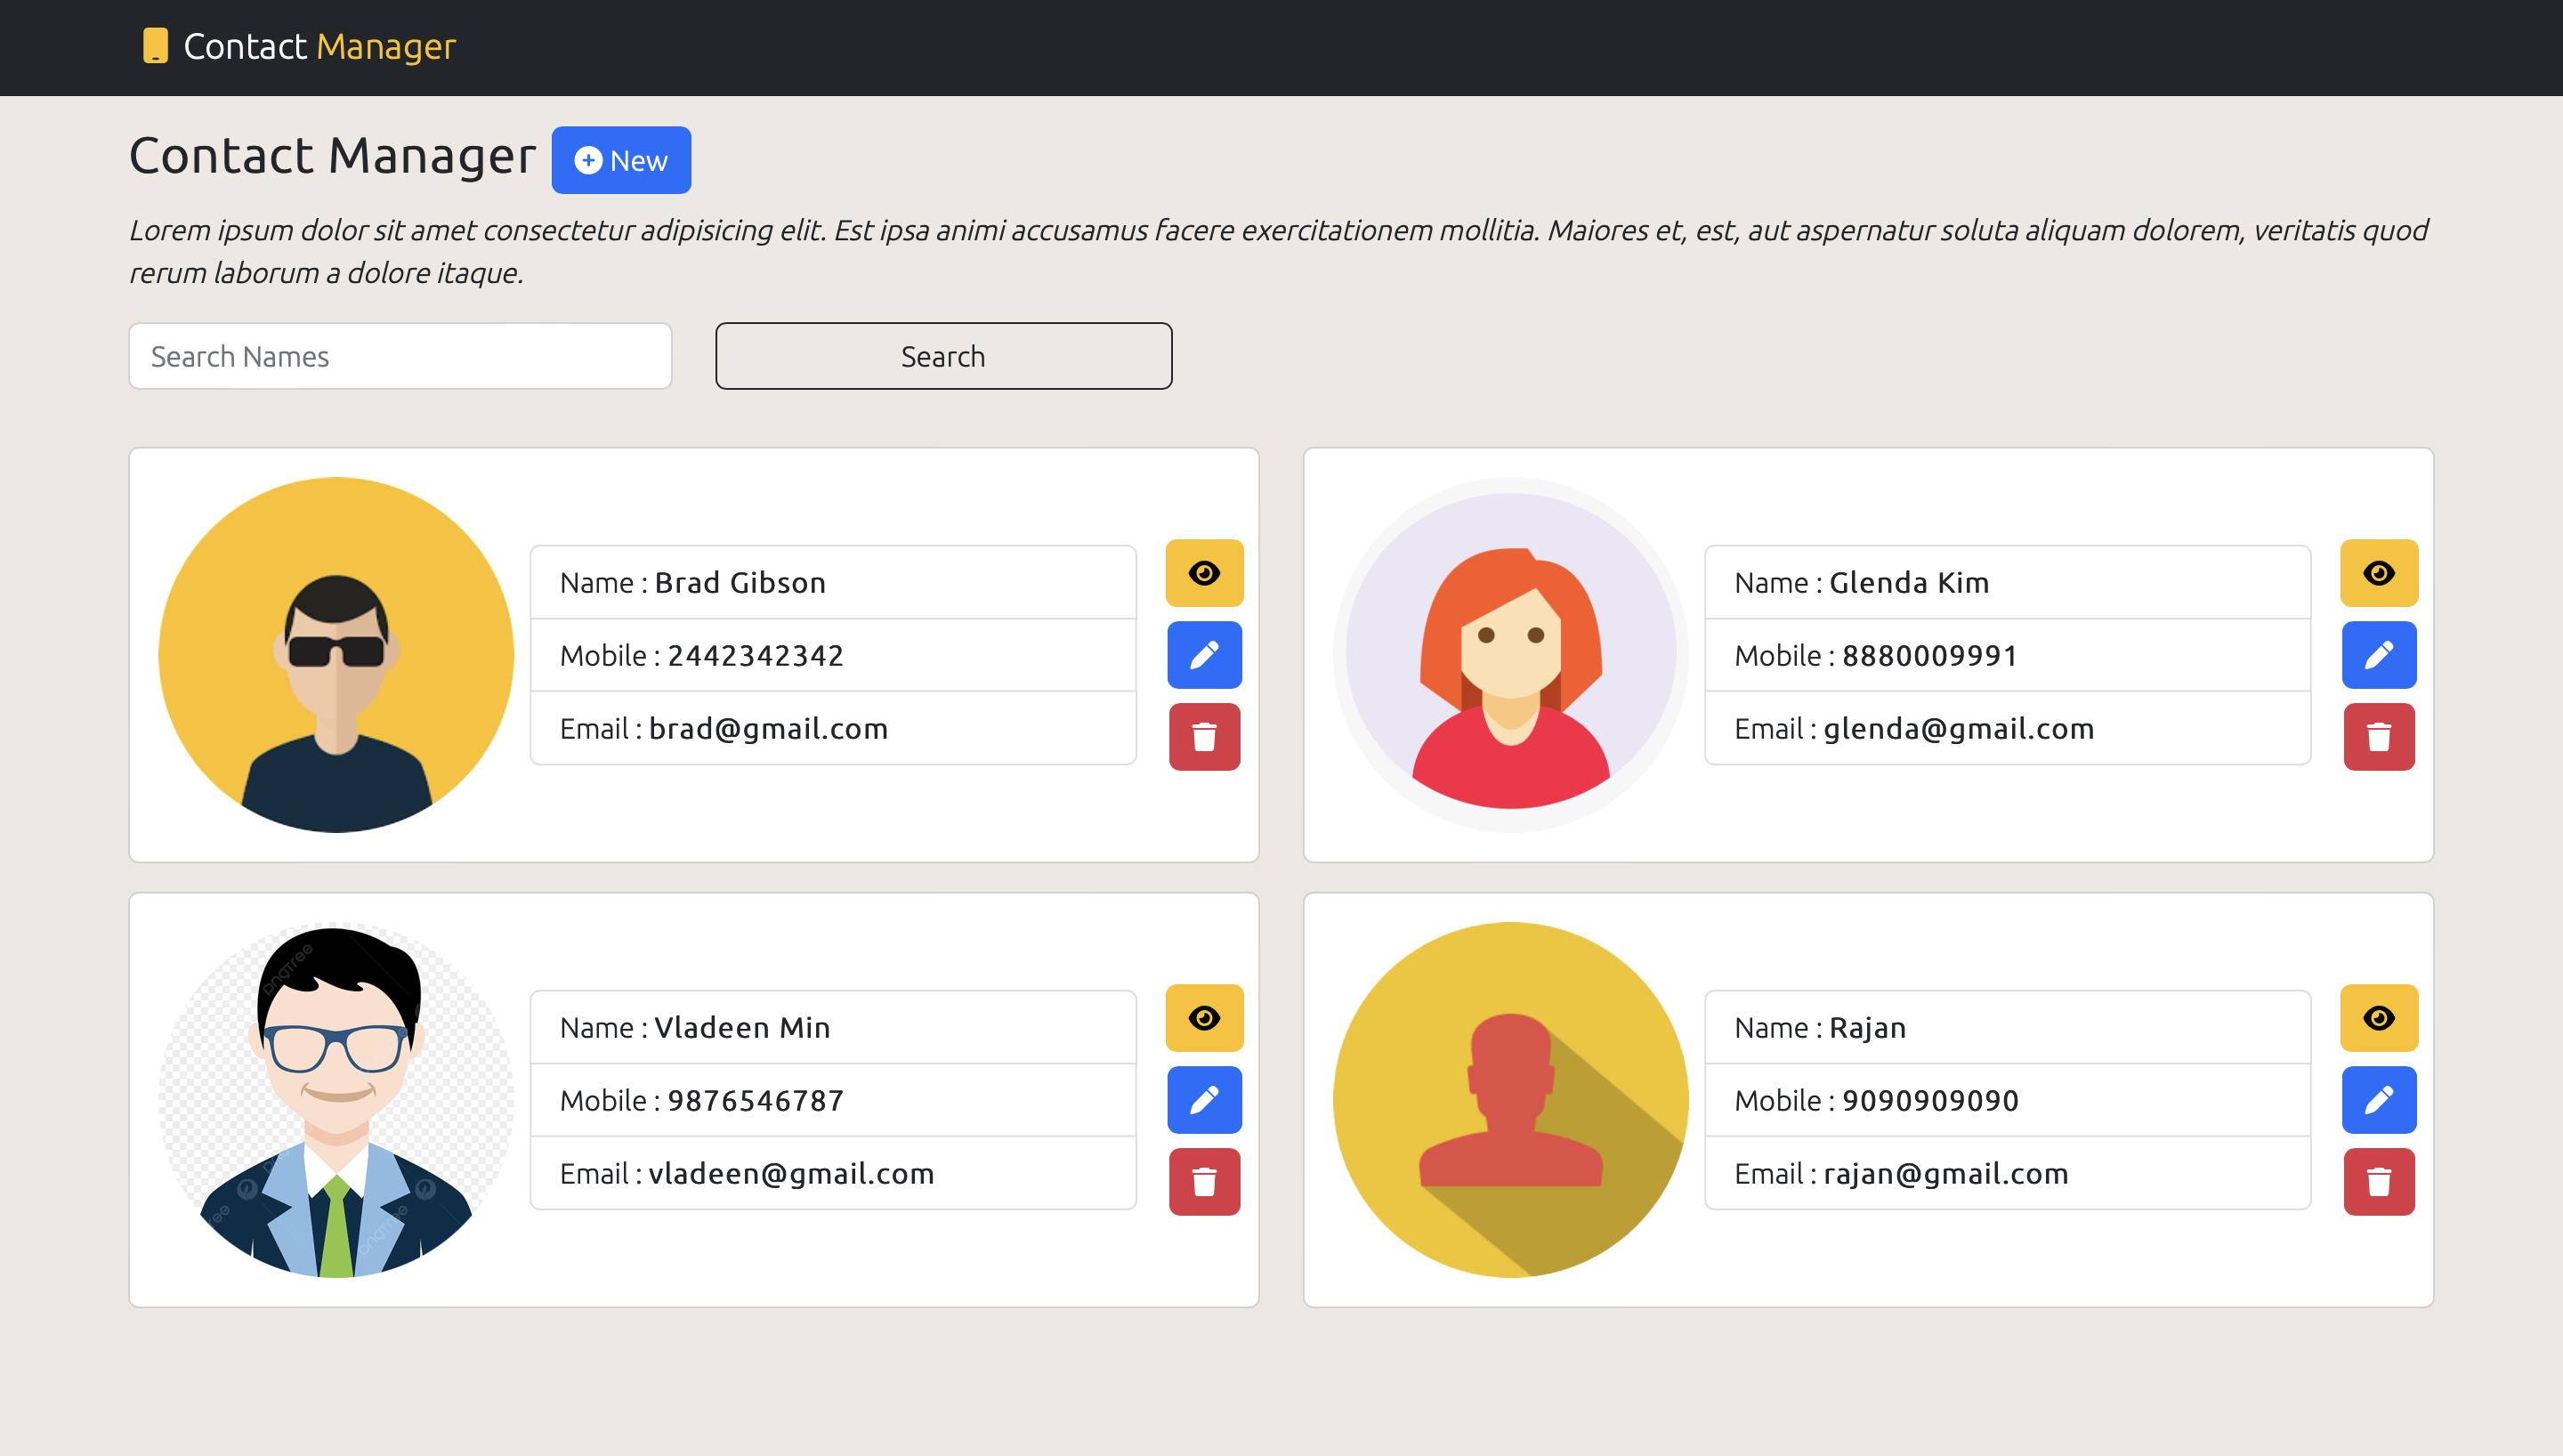Click Rajan's yellow silhouette avatar
Screen dimensions: 2563x1456
click(x=1510, y=1100)
